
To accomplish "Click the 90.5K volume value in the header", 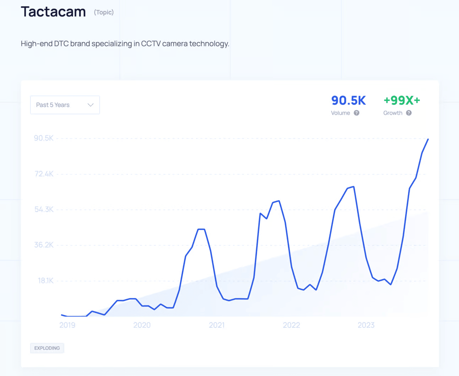I will coord(349,100).
